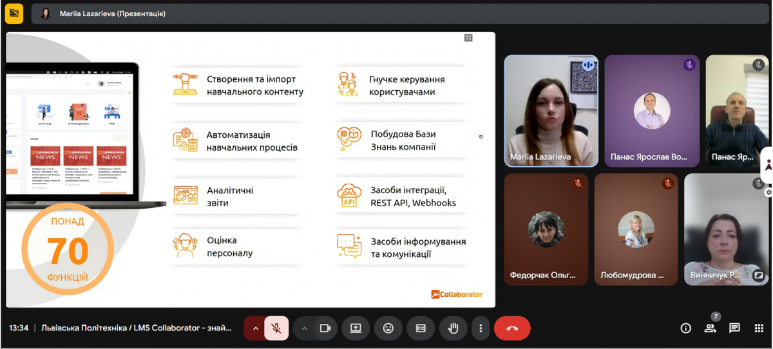Click icon beside 'Створення та імпорт' on slide
Screen dimensions: 773x349
tap(185, 85)
